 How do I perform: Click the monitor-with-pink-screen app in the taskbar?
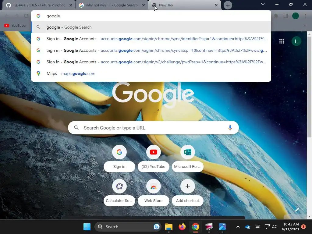coord(209,227)
